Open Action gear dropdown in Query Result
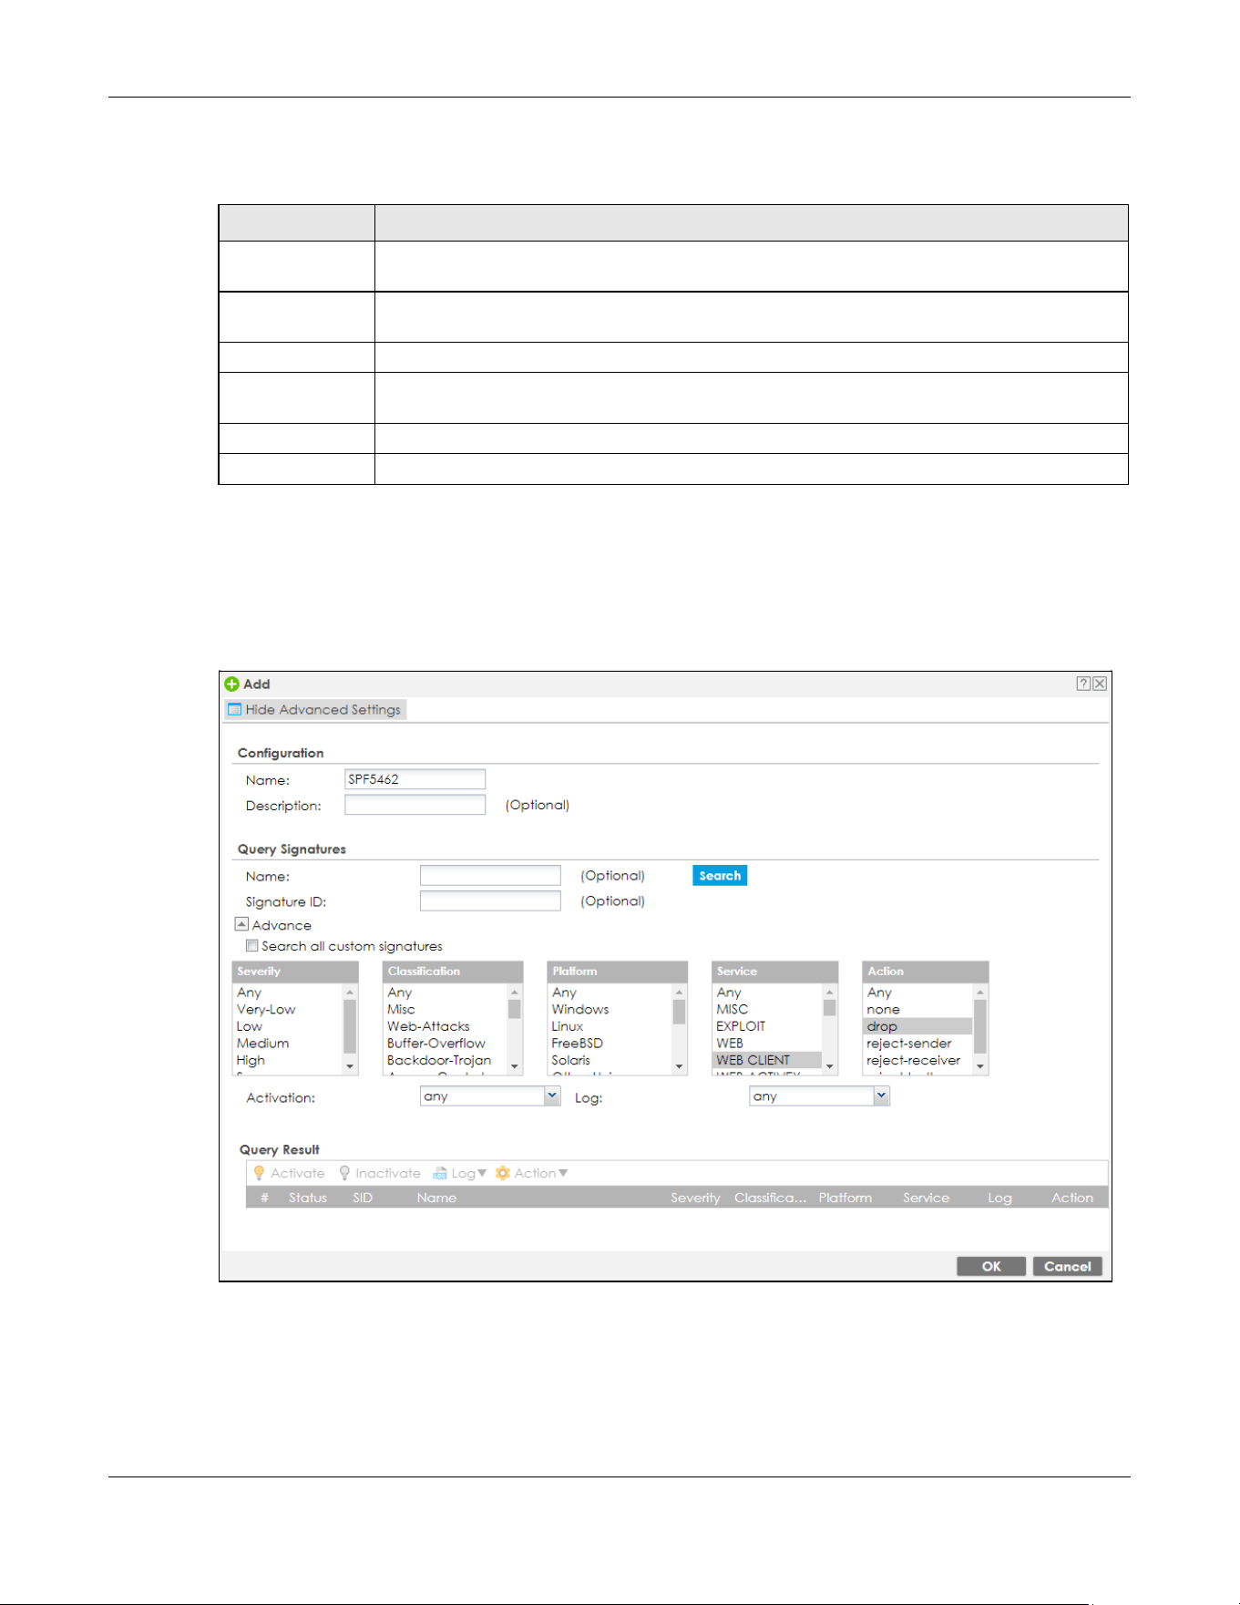The height and width of the screenshot is (1605, 1240). coord(531,1173)
